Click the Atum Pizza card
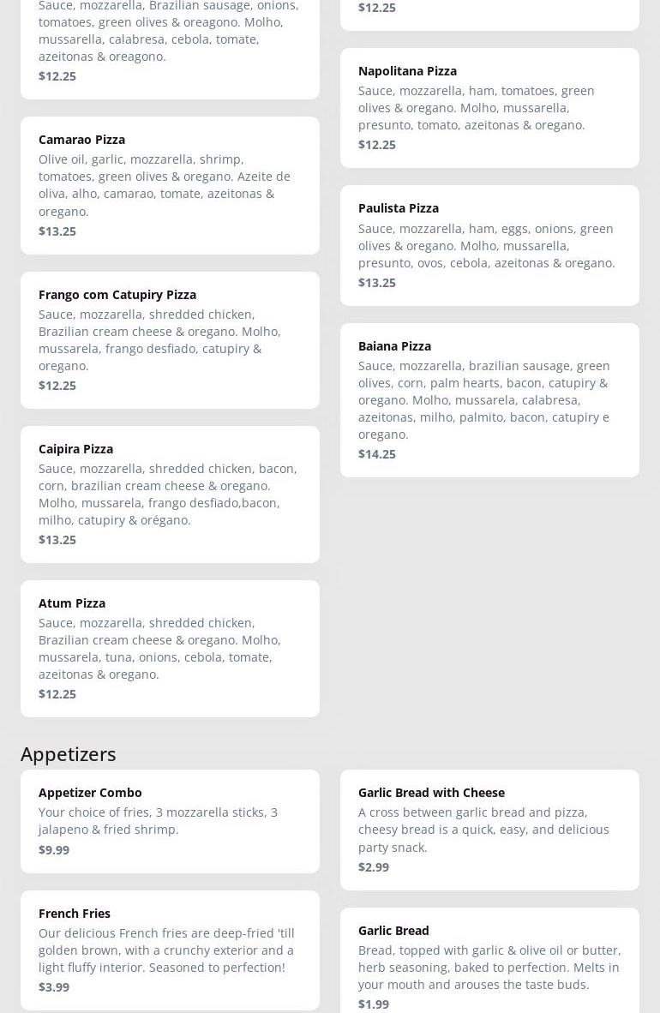Screen dimensions: 660x1013 170,648
